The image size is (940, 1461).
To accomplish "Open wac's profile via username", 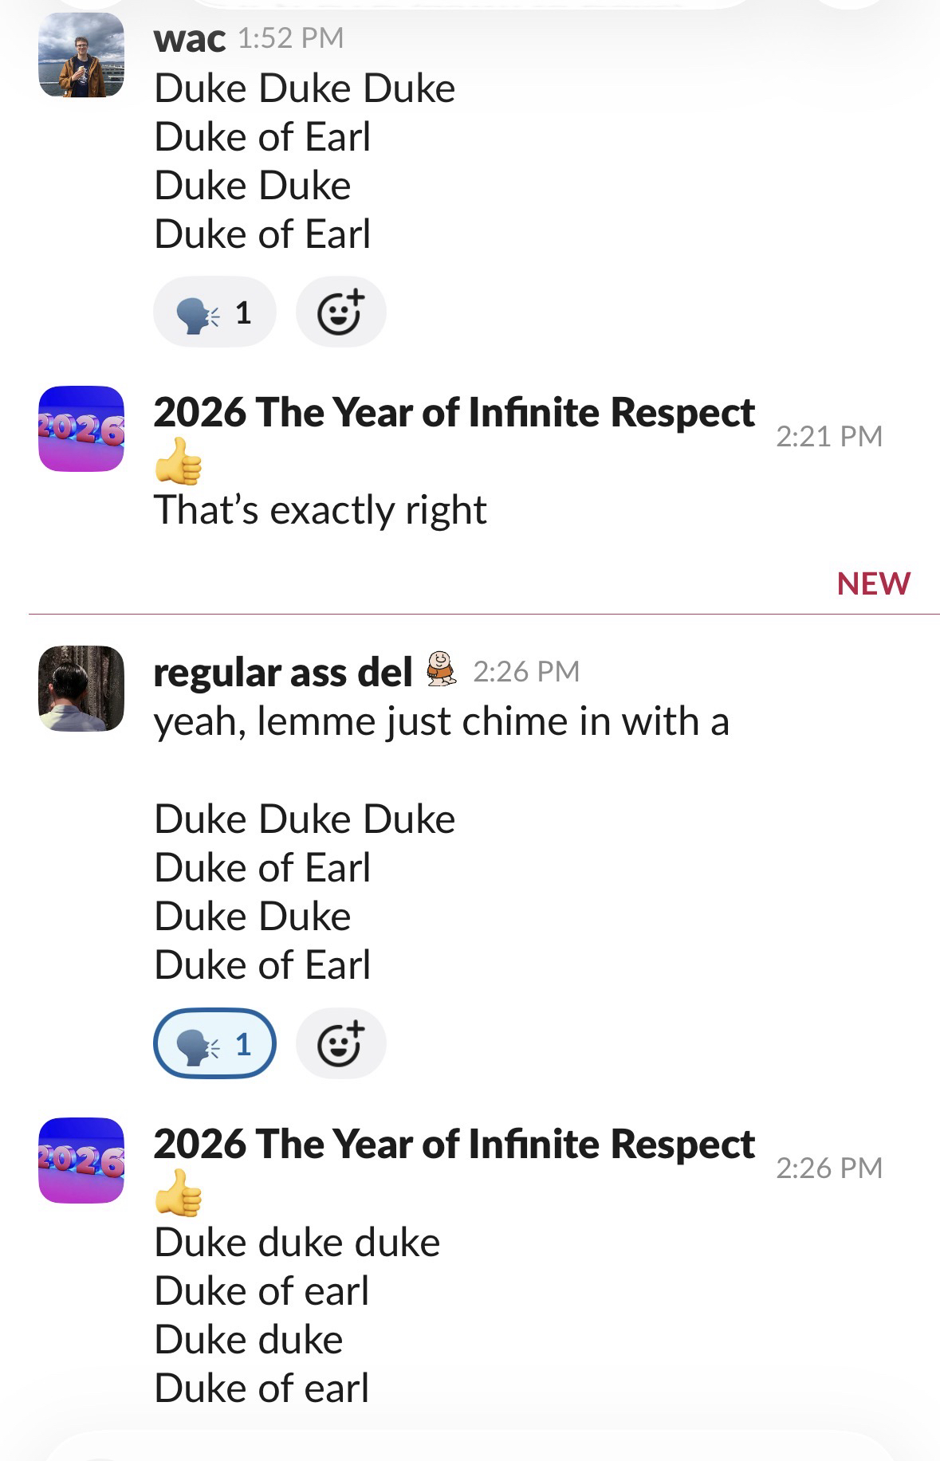I will 189,38.
